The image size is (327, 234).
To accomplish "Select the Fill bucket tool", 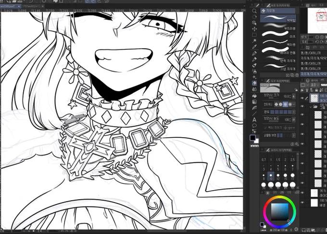I will (254, 96).
